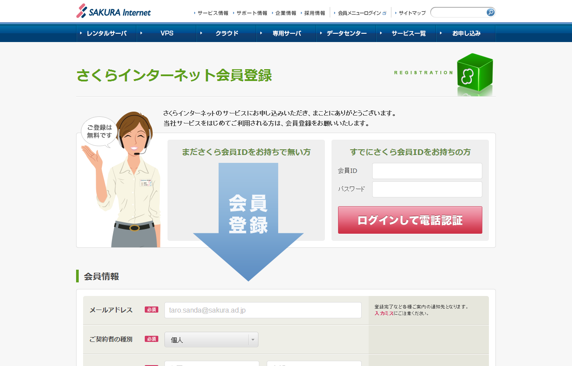Click the ご契約者の種別 field label
Viewport: 572px width, 366px height.
111,339
